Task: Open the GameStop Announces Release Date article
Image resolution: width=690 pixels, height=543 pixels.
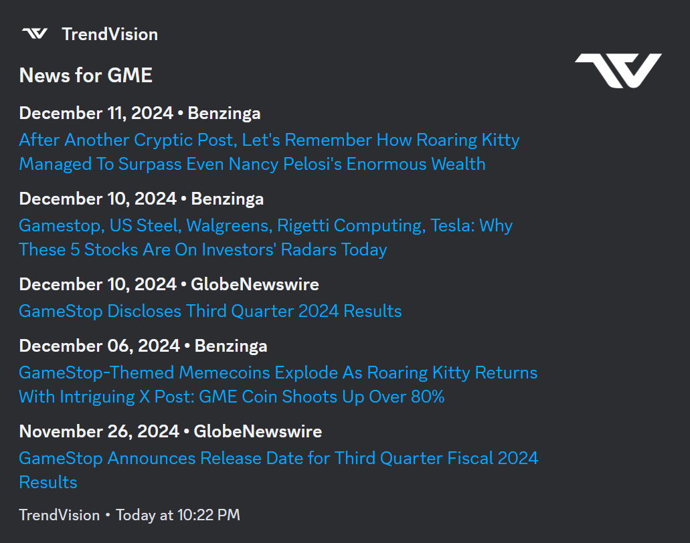Action: 278,459
